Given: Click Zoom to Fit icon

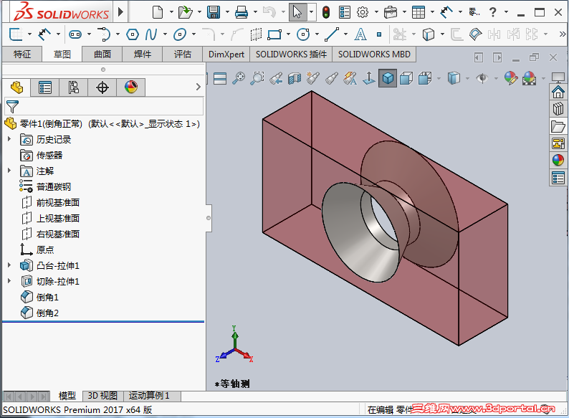Looking at the screenshot, I should (x=239, y=78).
